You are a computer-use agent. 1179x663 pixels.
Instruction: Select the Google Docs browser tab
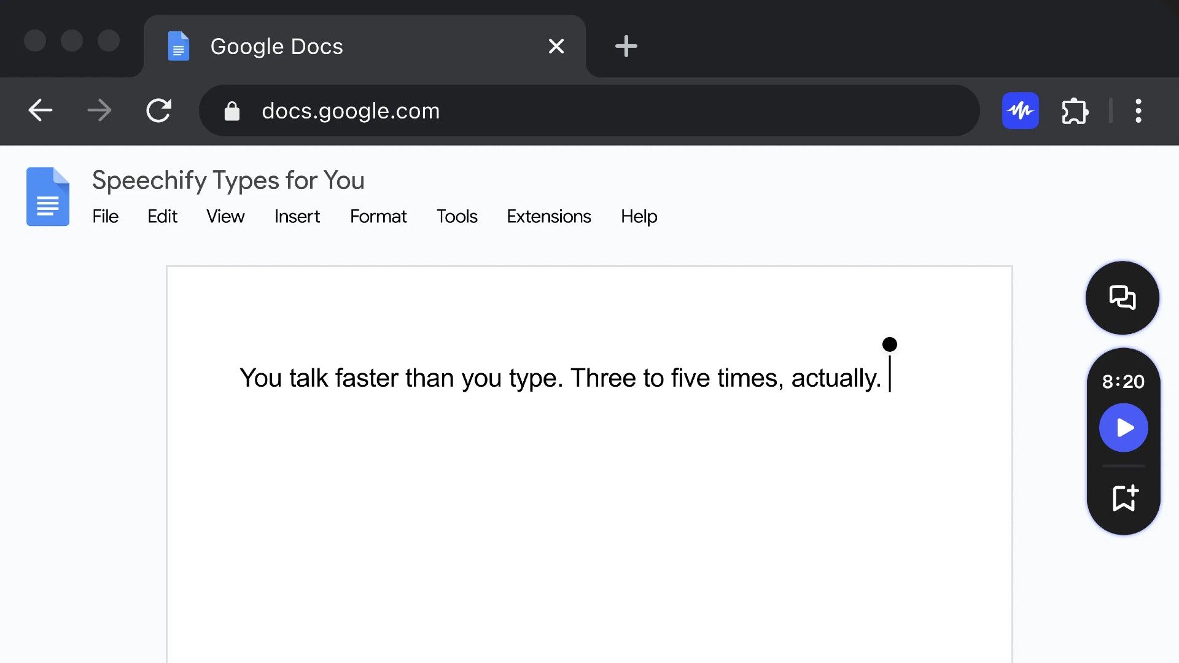tap(365, 46)
